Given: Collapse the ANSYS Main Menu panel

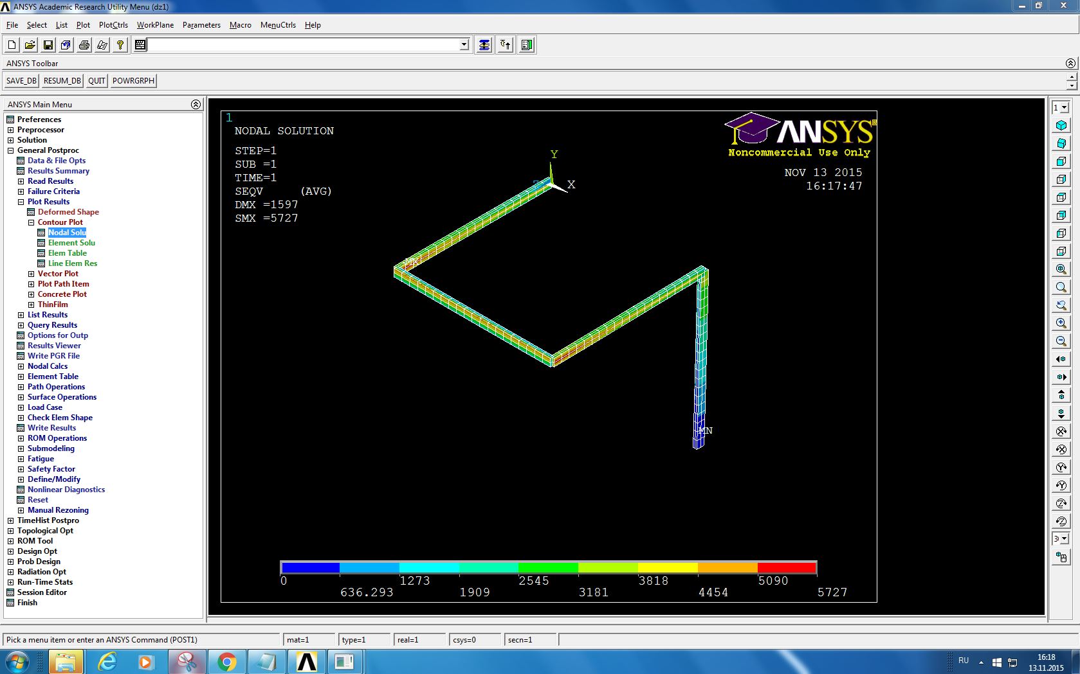Looking at the screenshot, I should 196,104.
